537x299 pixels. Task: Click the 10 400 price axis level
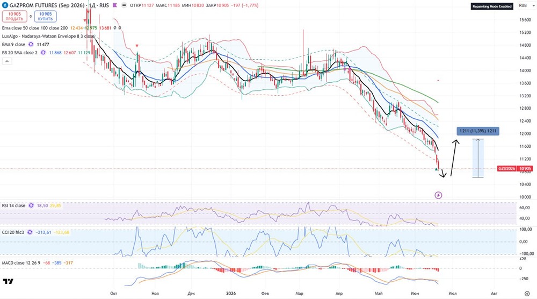click(525, 184)
